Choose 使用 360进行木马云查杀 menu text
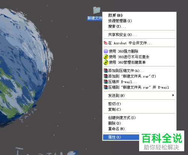Screen dimensions: 188x155 [x=129, y=57]
